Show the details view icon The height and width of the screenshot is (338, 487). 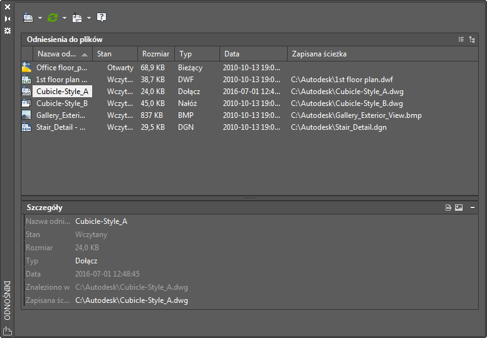click(448, 208)
